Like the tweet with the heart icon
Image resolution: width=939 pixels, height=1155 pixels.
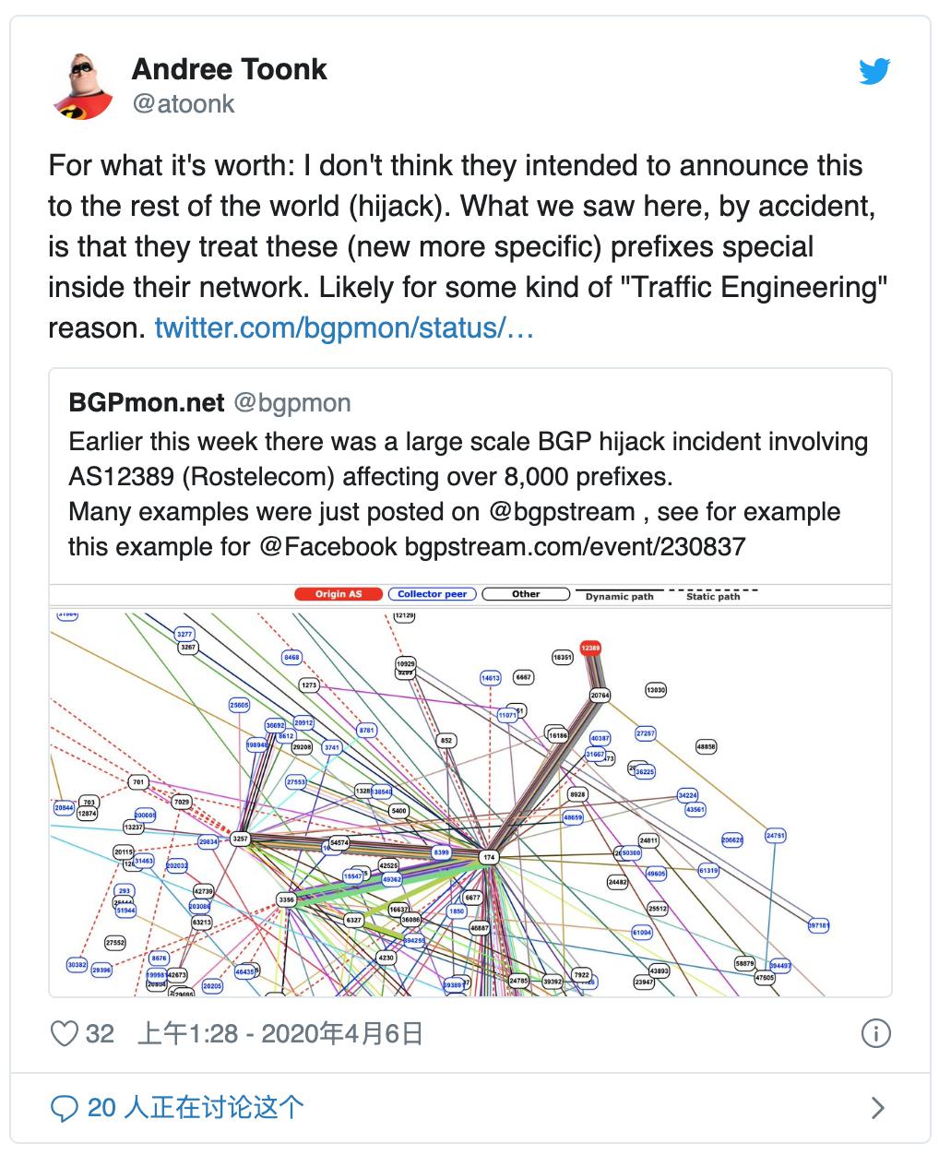click(64, 1033)
